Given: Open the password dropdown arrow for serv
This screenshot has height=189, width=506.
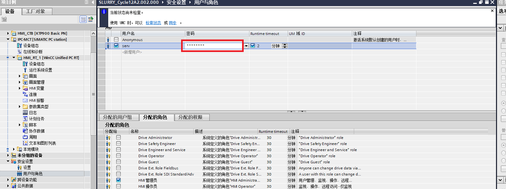Looking at the screenshot, I should [246, 46].
